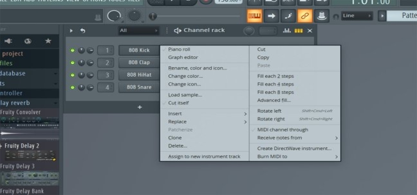The image size is (417, 195).
Task: Open graph editor bars icon in Channel rack
Action: click(287, 31)
